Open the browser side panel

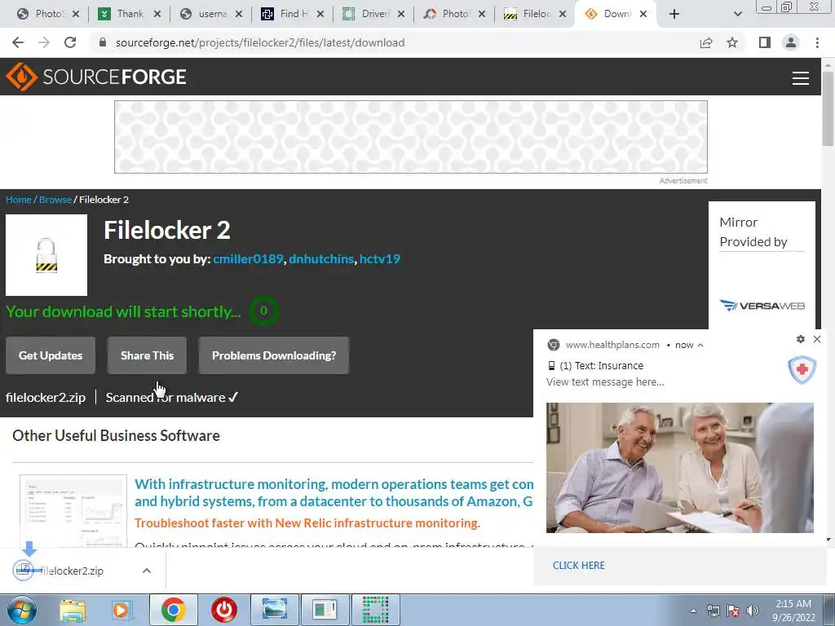point(765,42)
